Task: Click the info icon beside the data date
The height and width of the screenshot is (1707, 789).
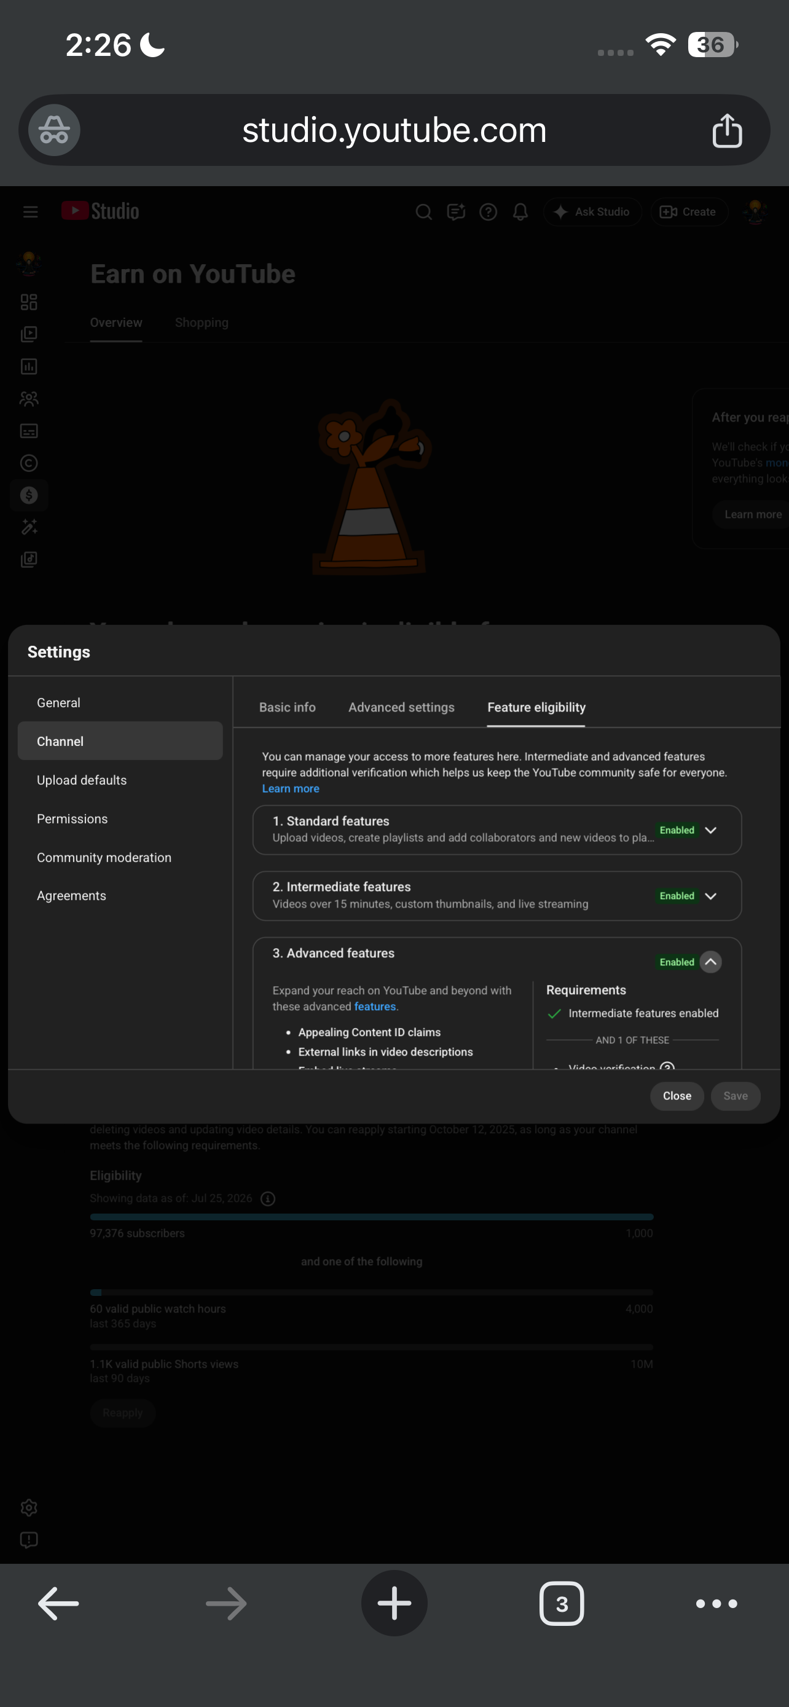Action: coord(268,1198)
